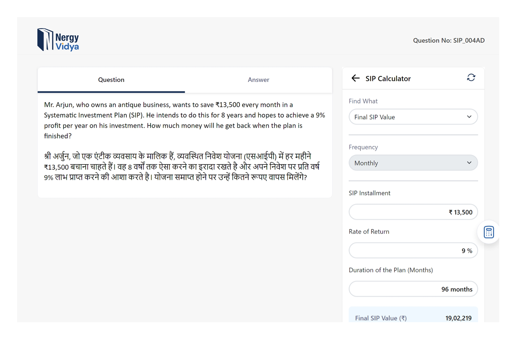Open the Find What dropdown
This screenshot has height=339, width=516.
[x=413, y=117]
